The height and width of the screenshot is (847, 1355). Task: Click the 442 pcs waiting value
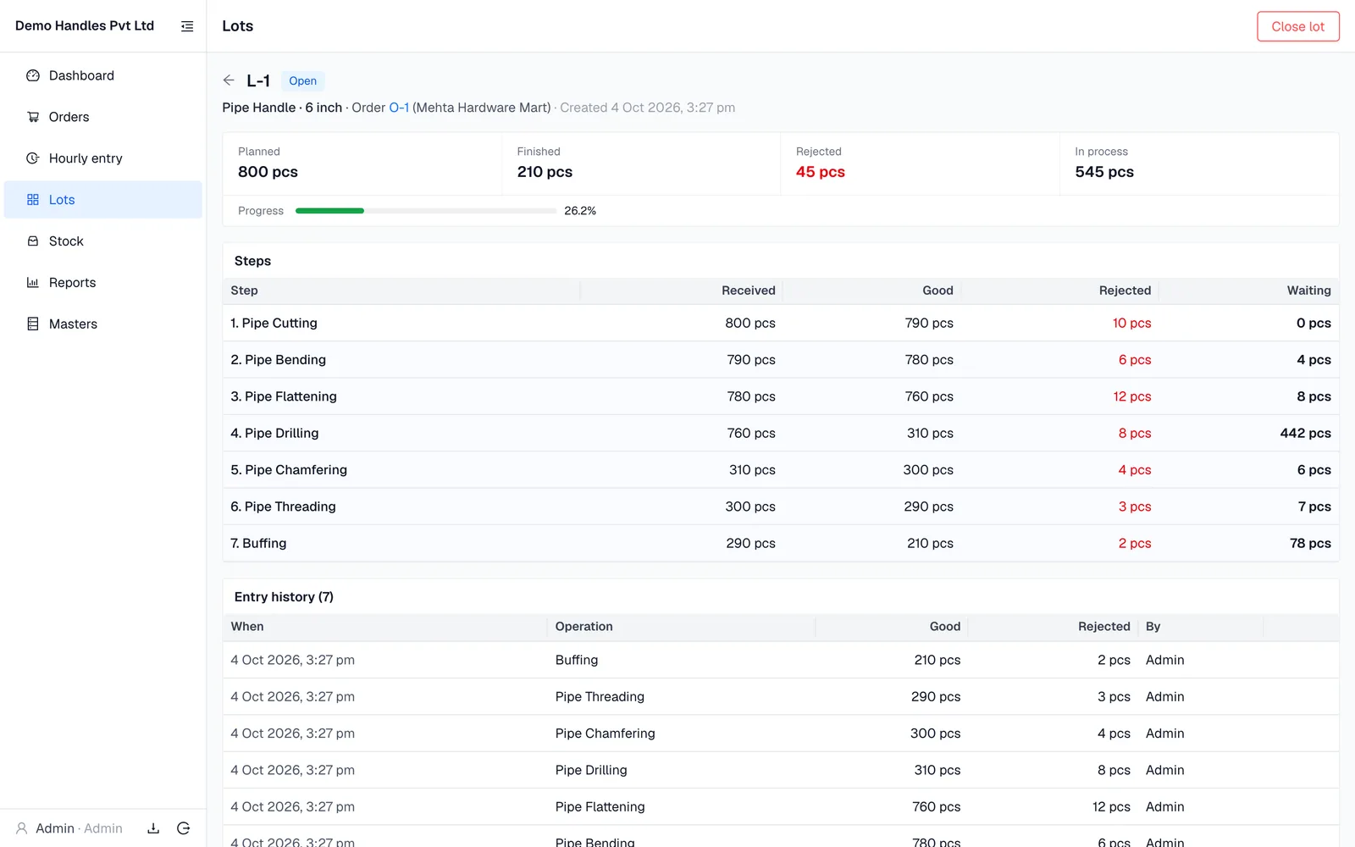click(x=1305, y=433)
